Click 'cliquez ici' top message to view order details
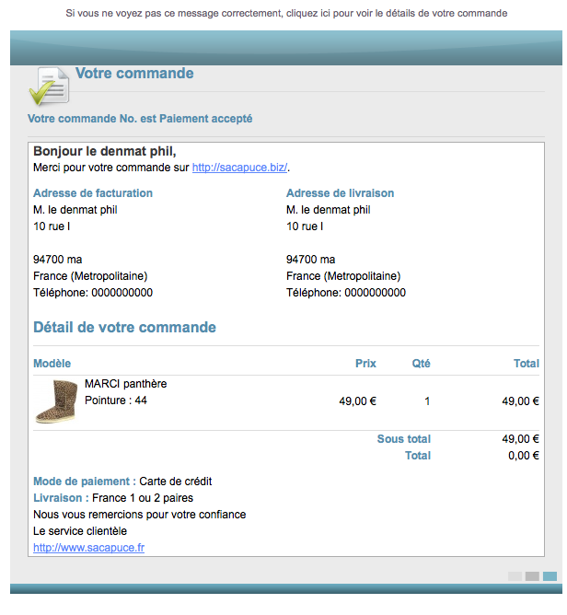567x615 pixels. [307, 13]
